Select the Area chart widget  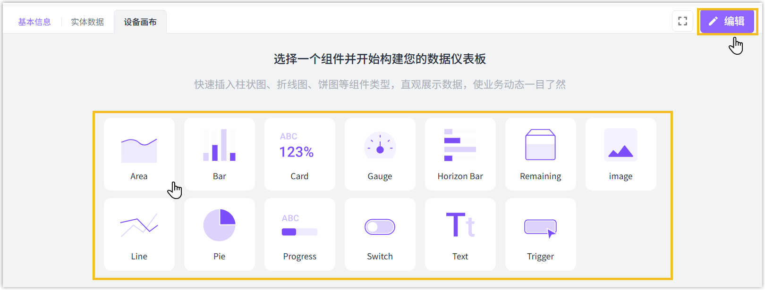click(x=139, y=154)
